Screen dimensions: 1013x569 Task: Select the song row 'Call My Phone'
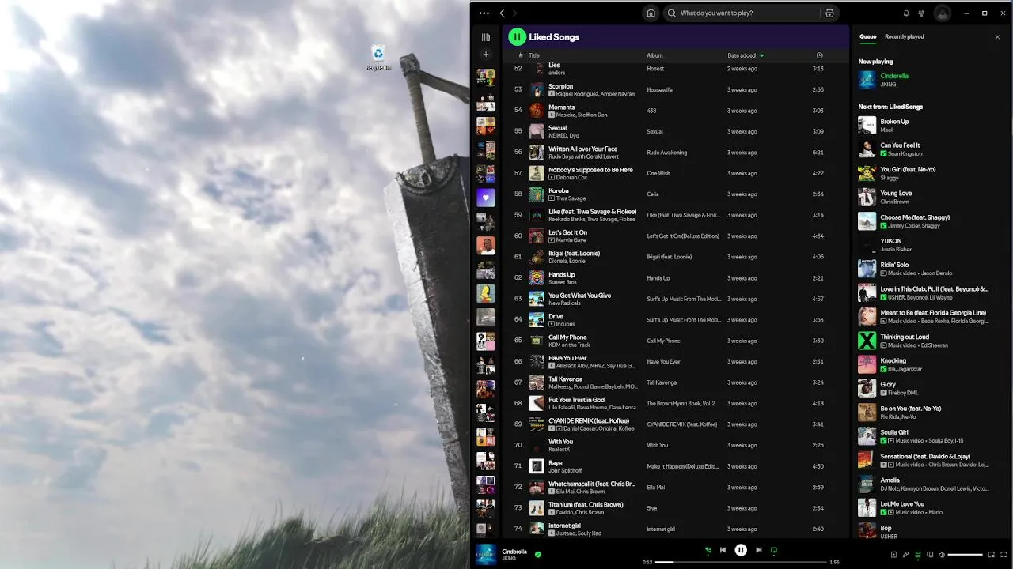pyautogui.click(x=676, y=341)
